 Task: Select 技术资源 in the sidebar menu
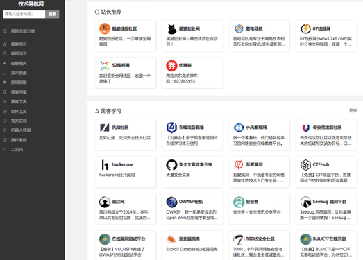[x=19, y=73]
